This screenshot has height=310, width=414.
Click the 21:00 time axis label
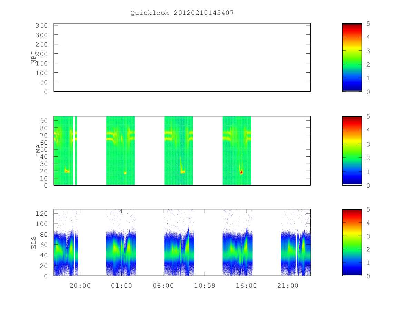[x=288, y=286]
